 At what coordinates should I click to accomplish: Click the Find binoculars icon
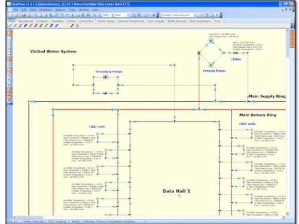pyautogui.click(x=89, y=15)
